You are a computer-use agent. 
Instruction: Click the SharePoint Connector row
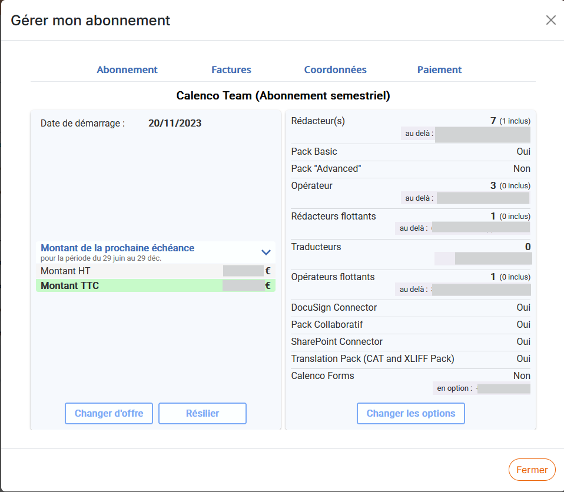[411, 342]
